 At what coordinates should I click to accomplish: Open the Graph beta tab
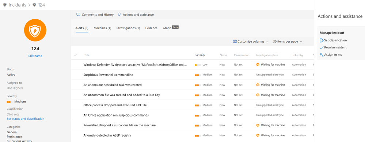(x=171, y=28)
